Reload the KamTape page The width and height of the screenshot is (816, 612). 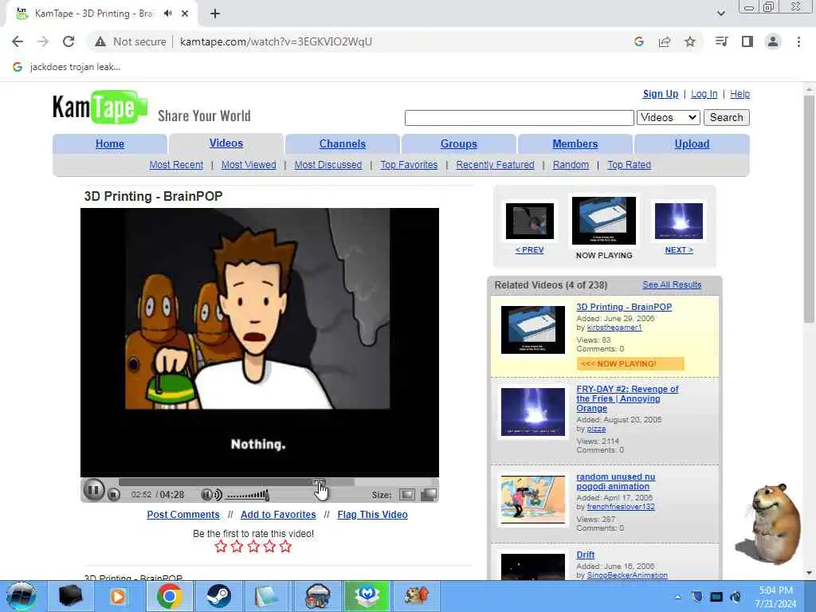click(x=69, y=41)
